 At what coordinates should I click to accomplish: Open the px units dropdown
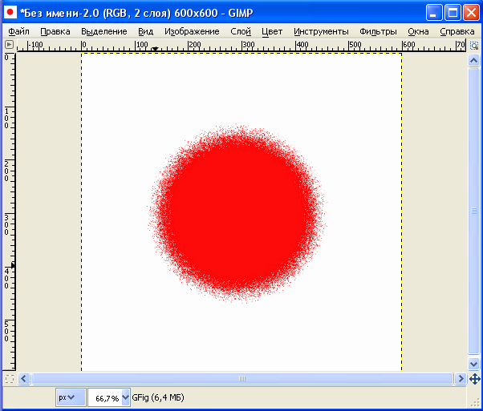coord(71,397)
